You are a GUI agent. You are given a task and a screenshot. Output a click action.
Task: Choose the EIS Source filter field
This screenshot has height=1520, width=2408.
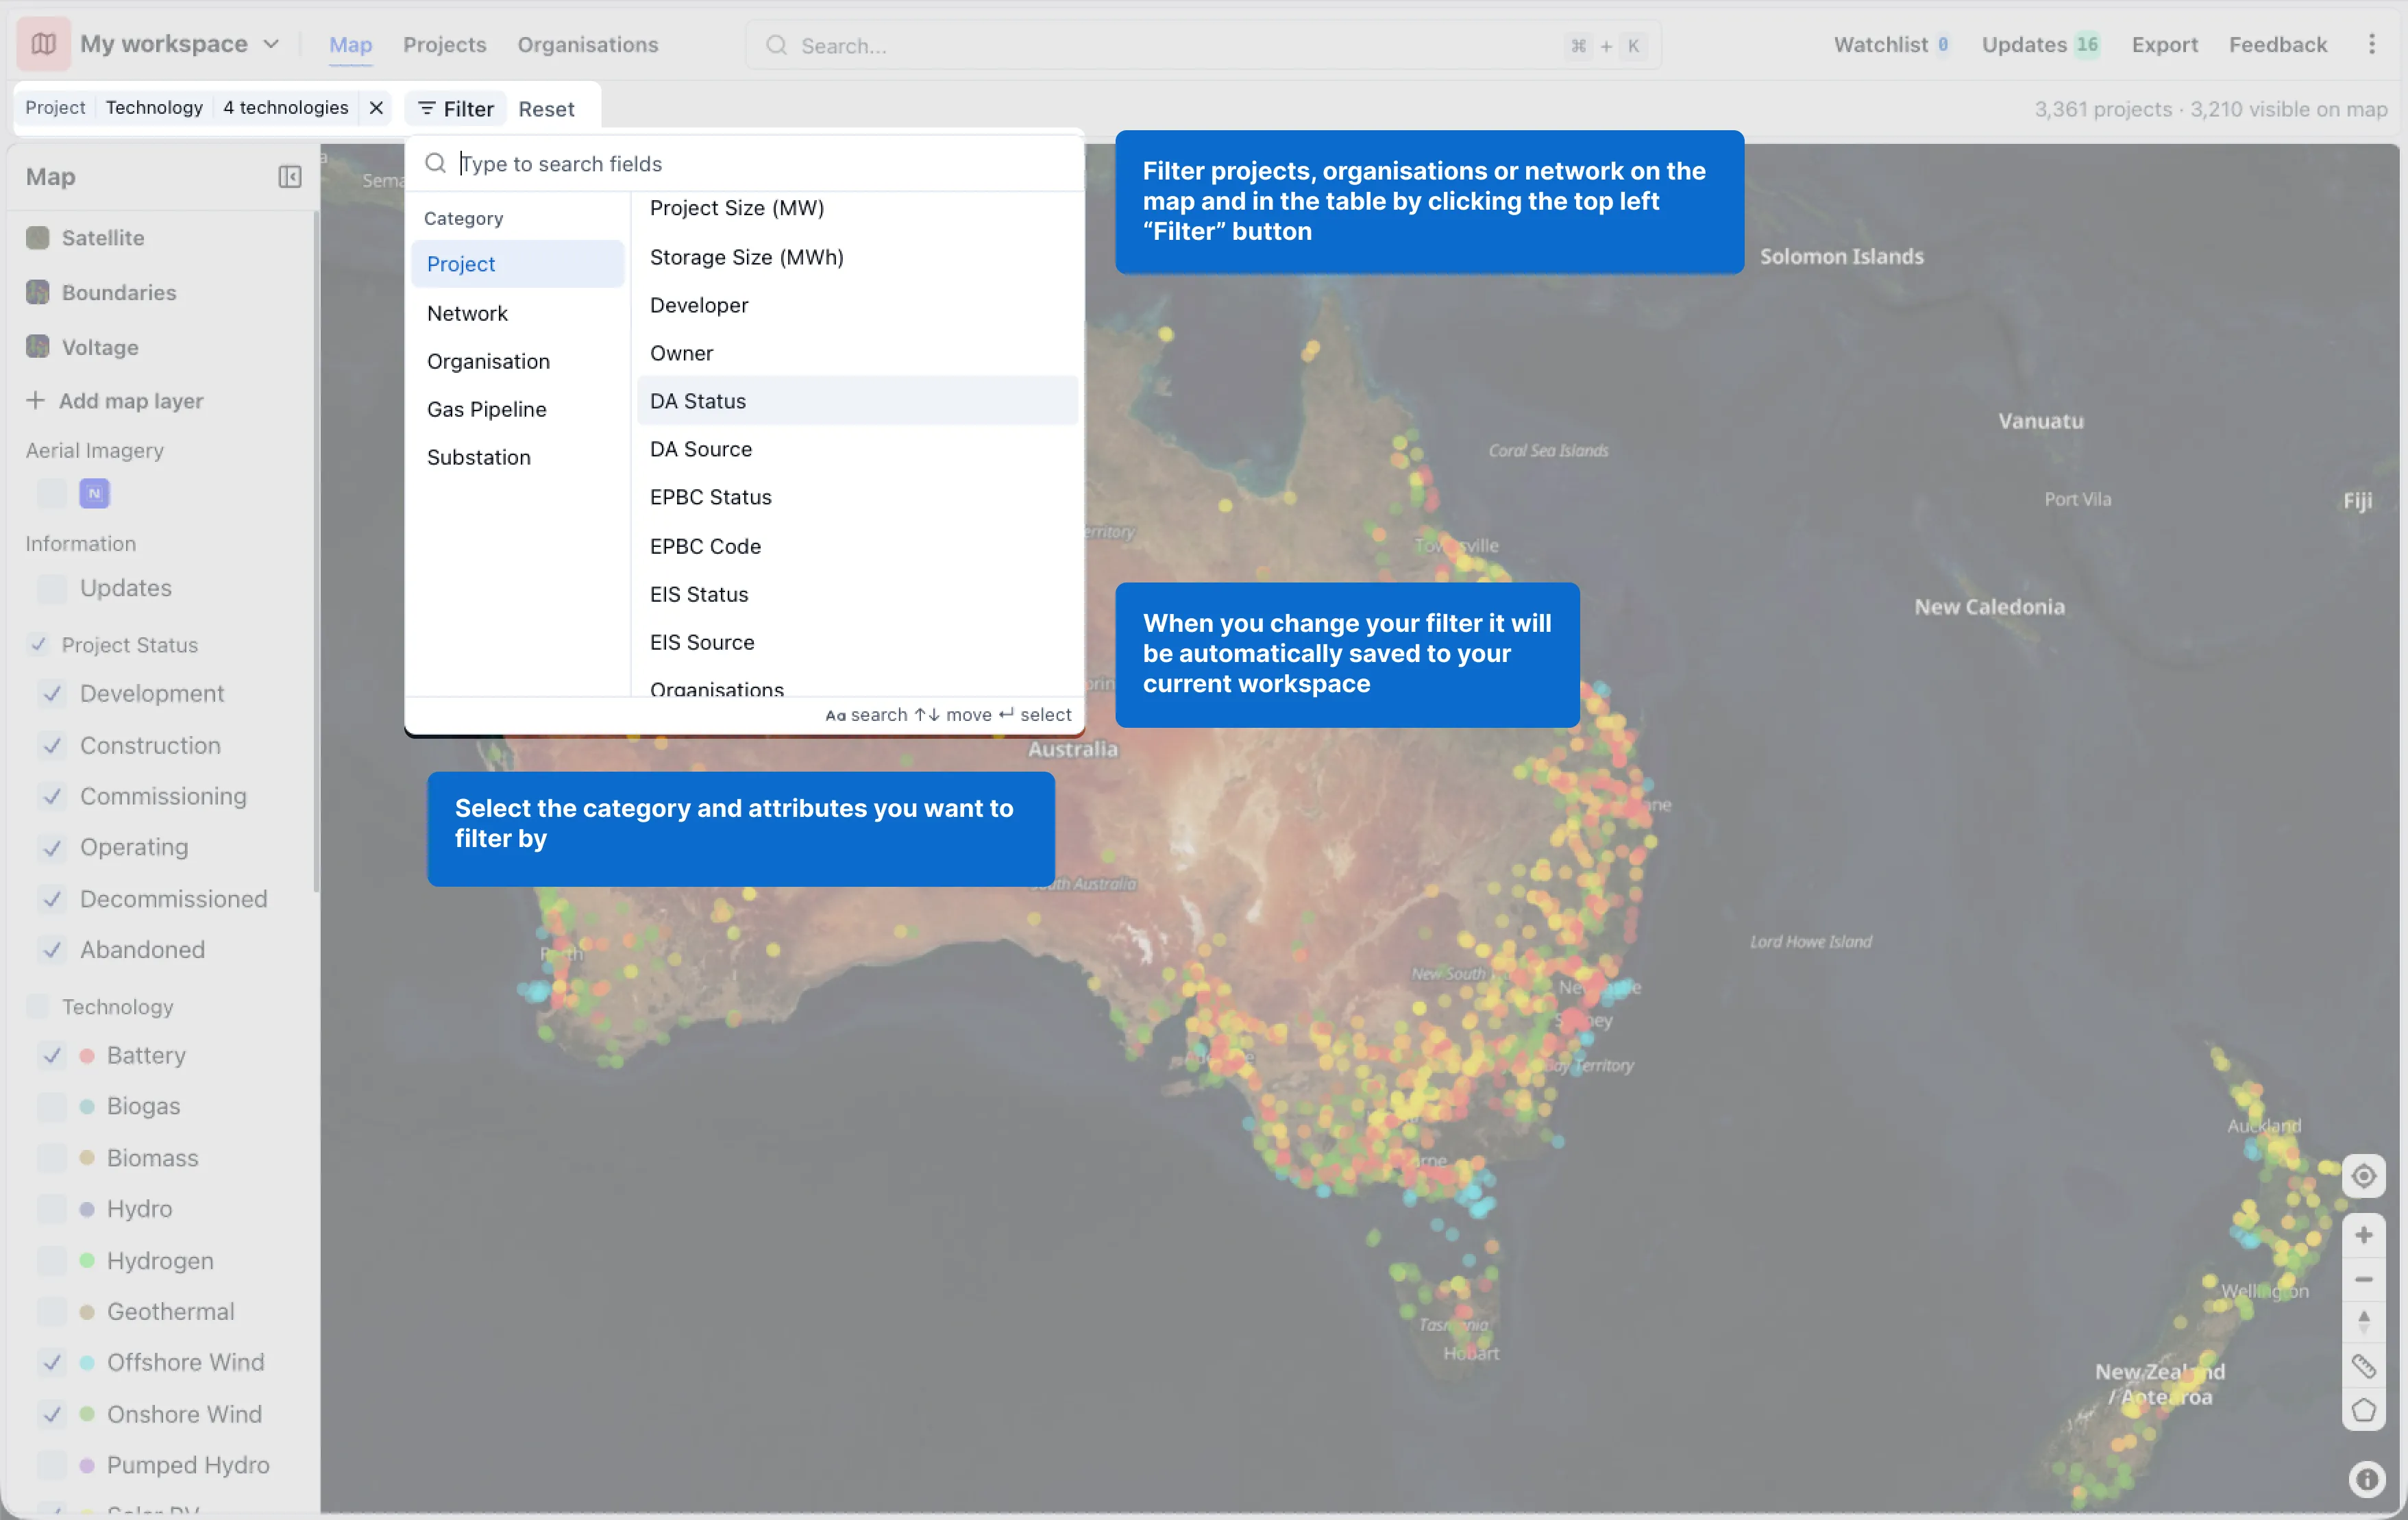[858, 642]
